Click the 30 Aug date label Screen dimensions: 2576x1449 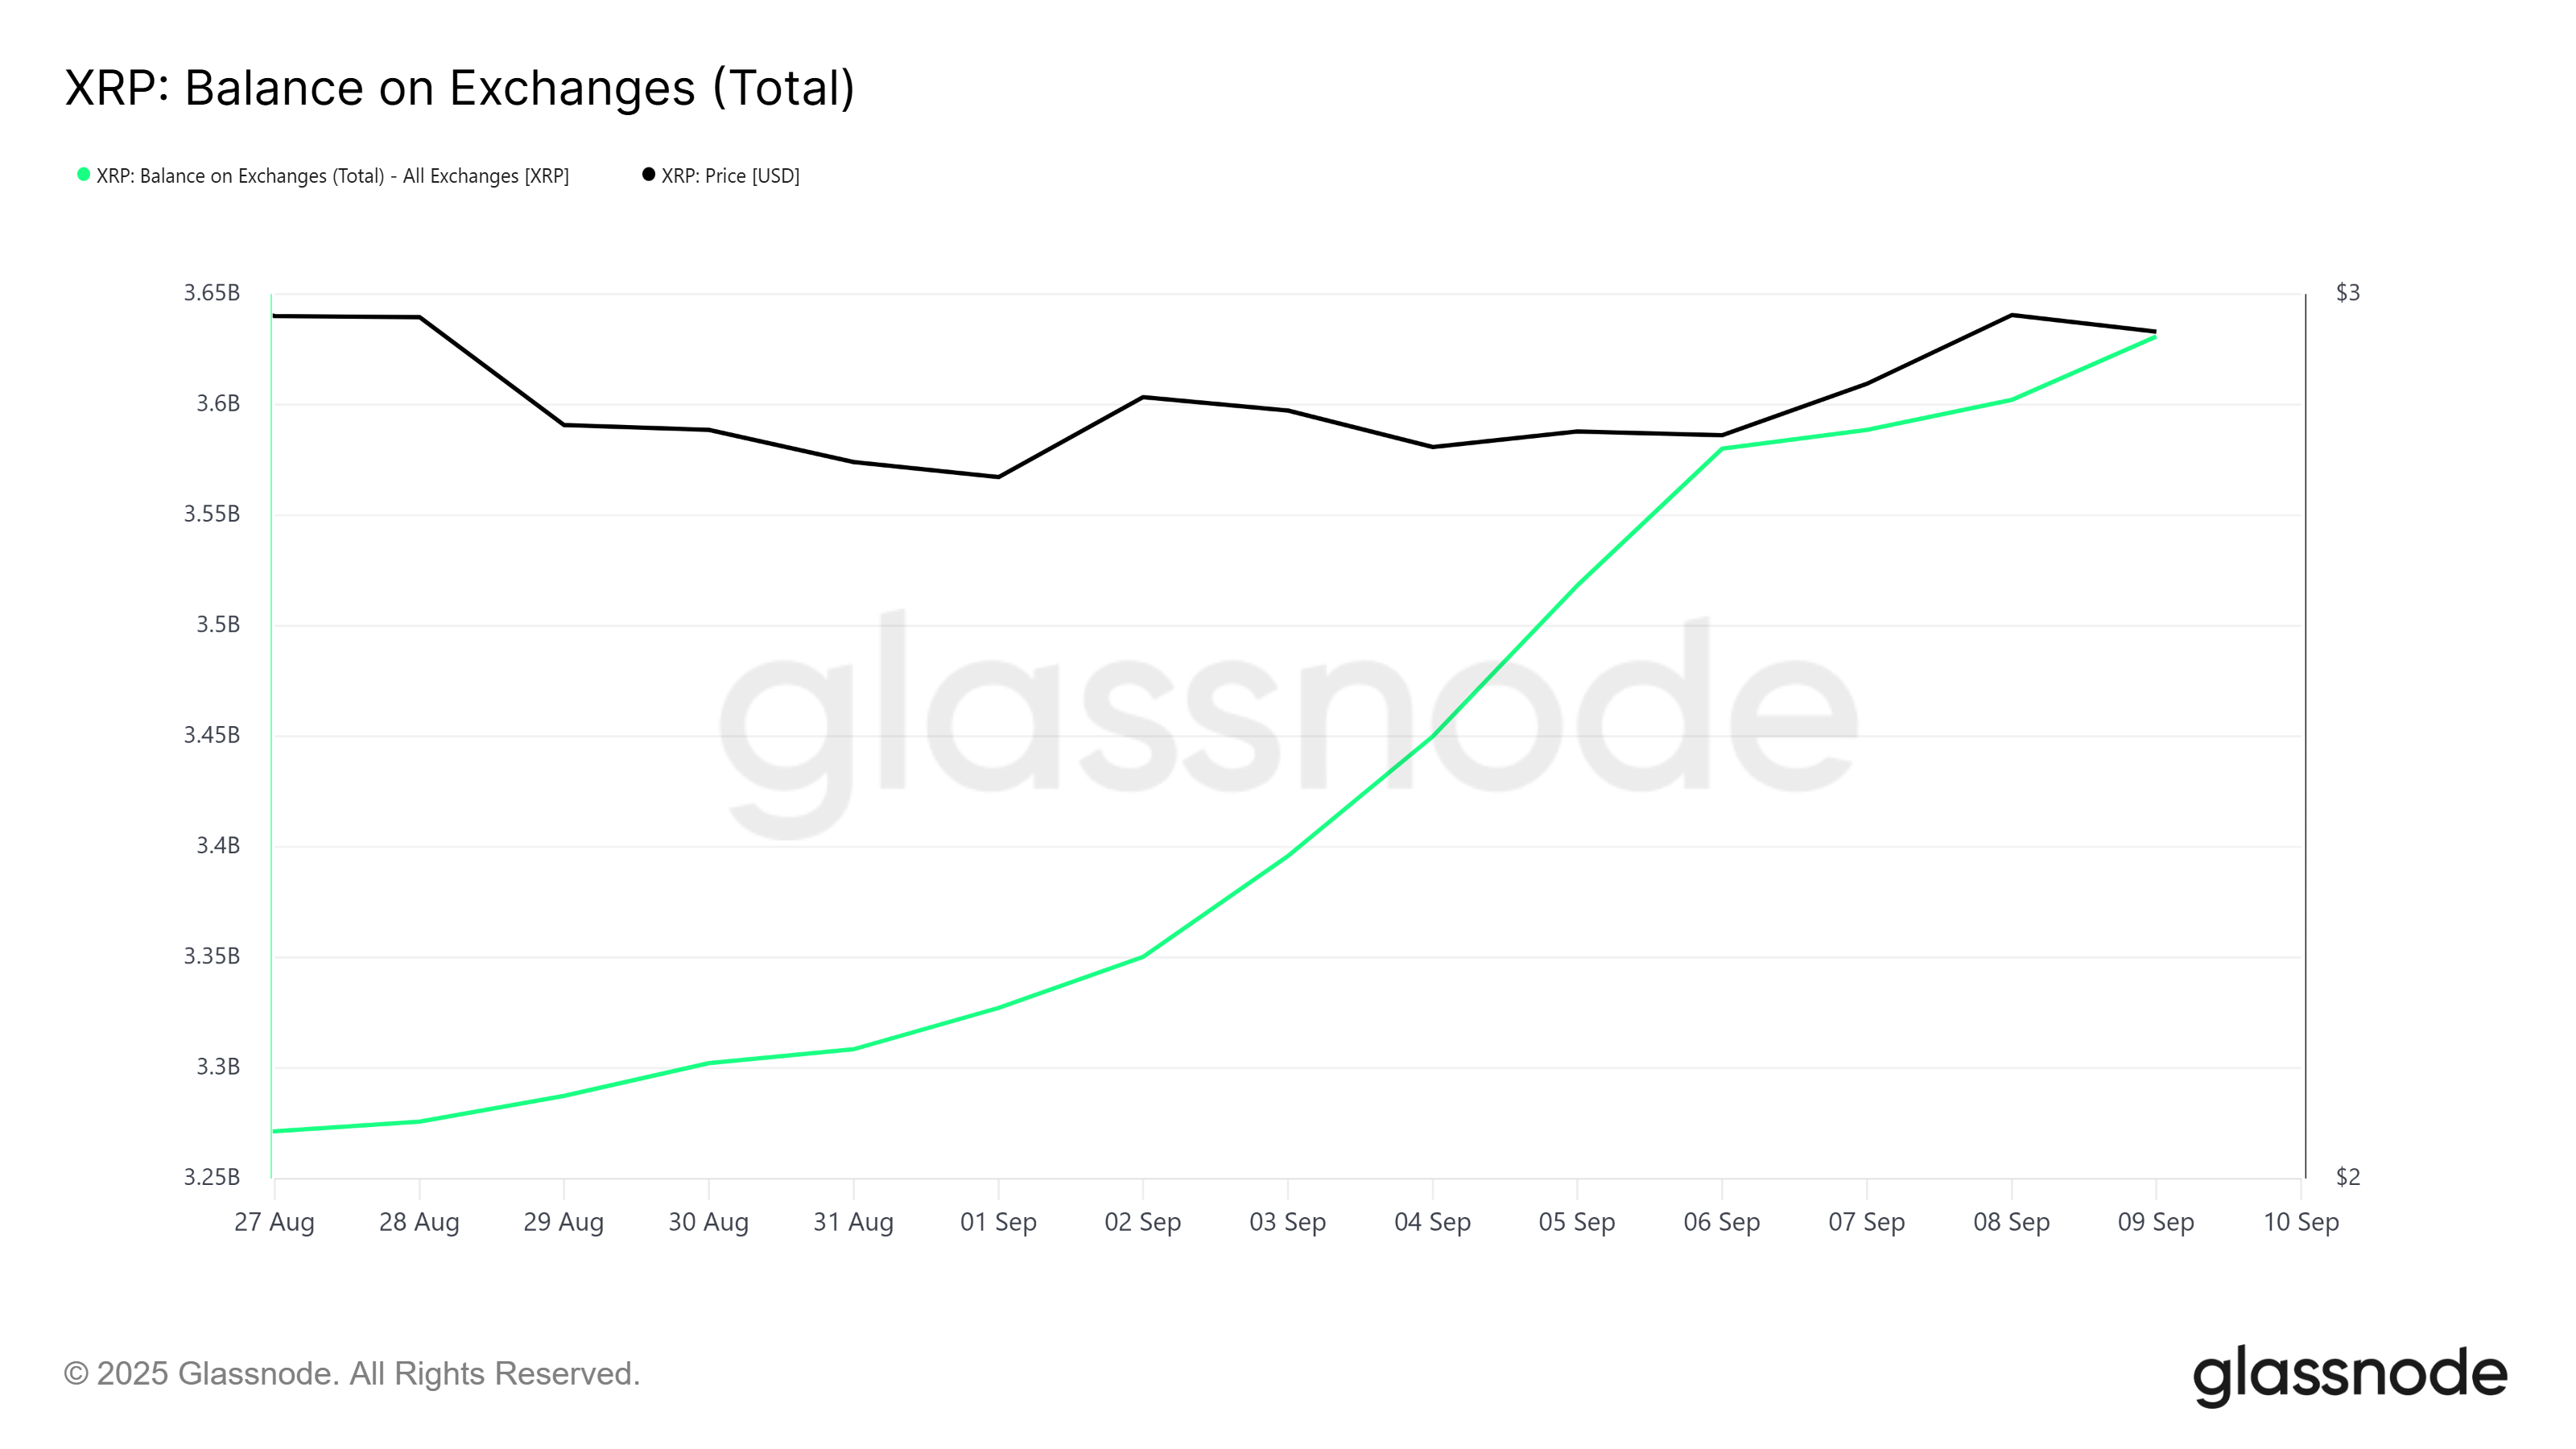pyautogui.click(x=708, y=1222)
